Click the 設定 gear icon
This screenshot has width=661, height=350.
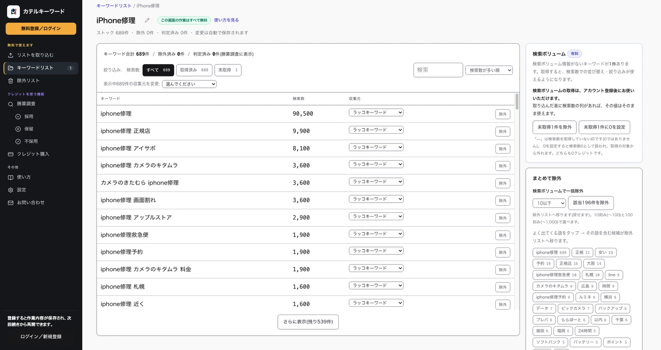11,190
